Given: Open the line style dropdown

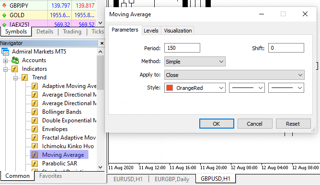Looking at the screenshot, I should 247,88.
